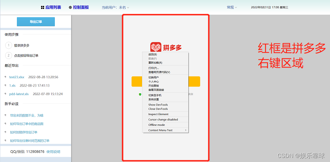The height and width of the screenshot is (162, 330).
Task: Select step 2 点击按钮导出订单
Action: point(26,55)
